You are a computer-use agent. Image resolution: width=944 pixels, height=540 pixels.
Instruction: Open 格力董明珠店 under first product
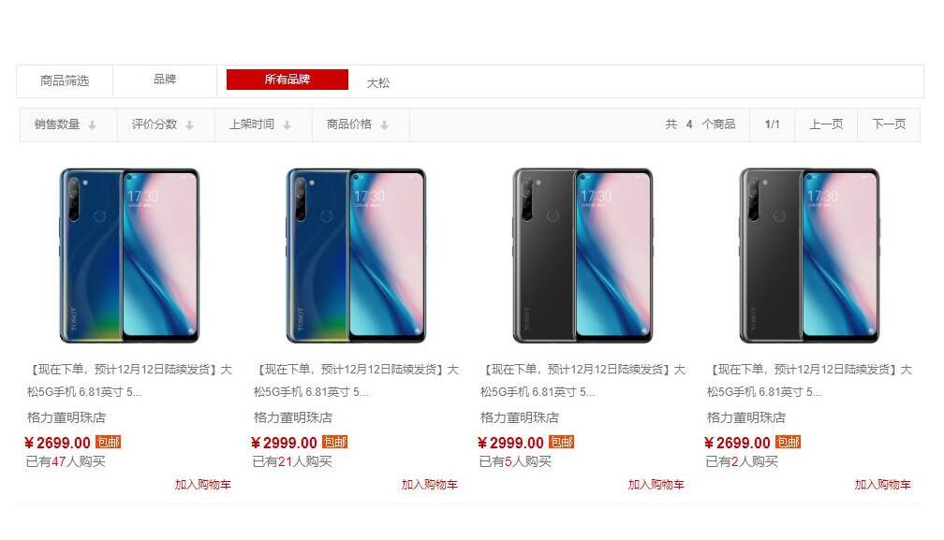pos(66,417)
